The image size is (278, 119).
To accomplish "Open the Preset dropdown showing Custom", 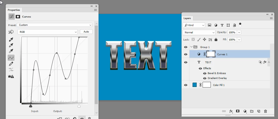I will tap(55, 25).
